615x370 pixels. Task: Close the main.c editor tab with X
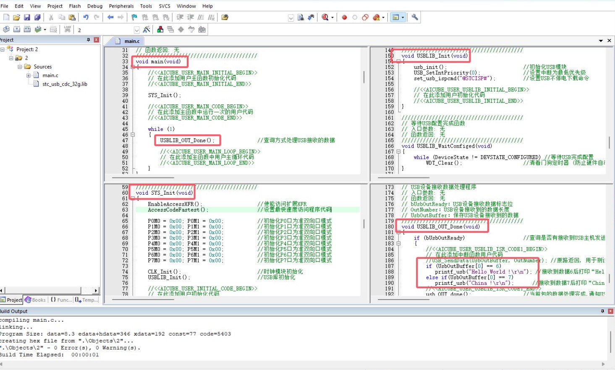tap(609, 41)
